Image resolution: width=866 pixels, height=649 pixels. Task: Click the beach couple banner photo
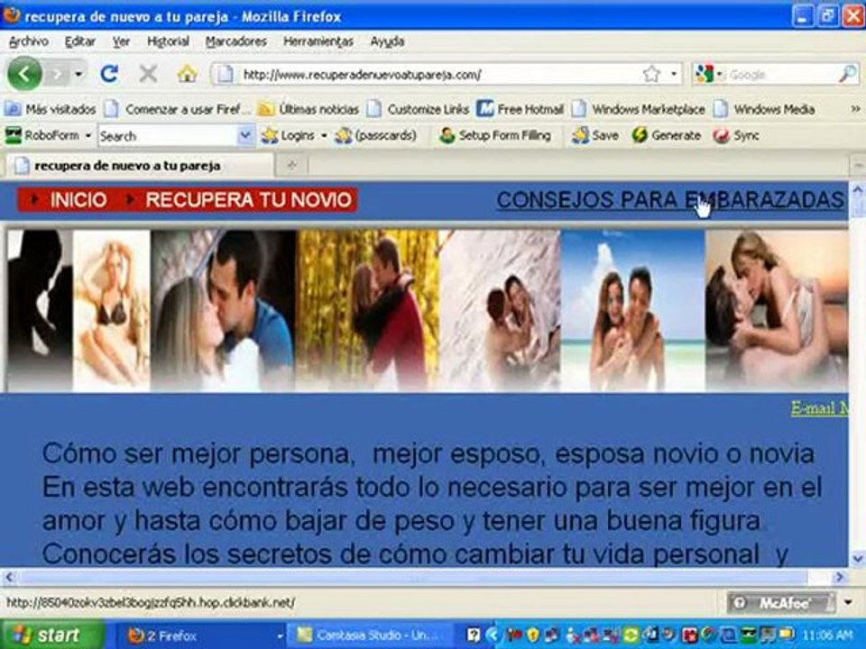[x=633, y=311]
